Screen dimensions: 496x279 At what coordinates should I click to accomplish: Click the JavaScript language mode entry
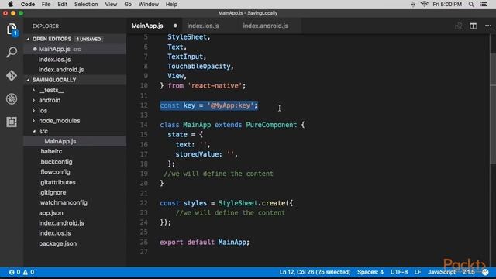pos(442,272)
